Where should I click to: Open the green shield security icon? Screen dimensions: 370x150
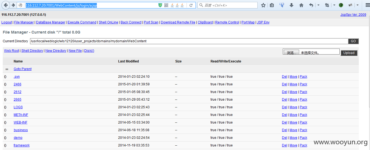coord(160,5)
